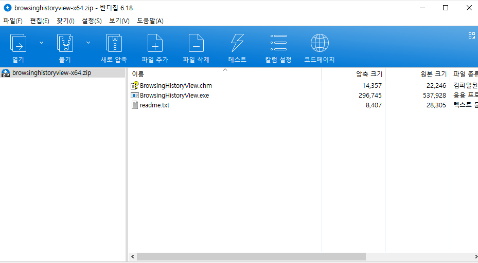Click the zip archive icon in the tree

[6, 73]
